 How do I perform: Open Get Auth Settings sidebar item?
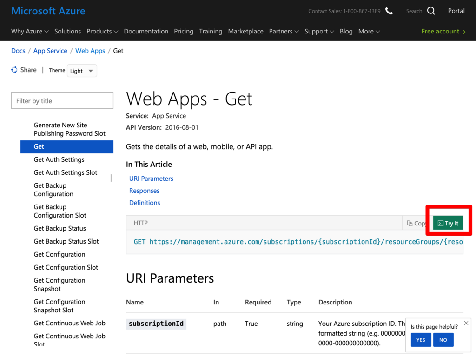coord(59,159)
